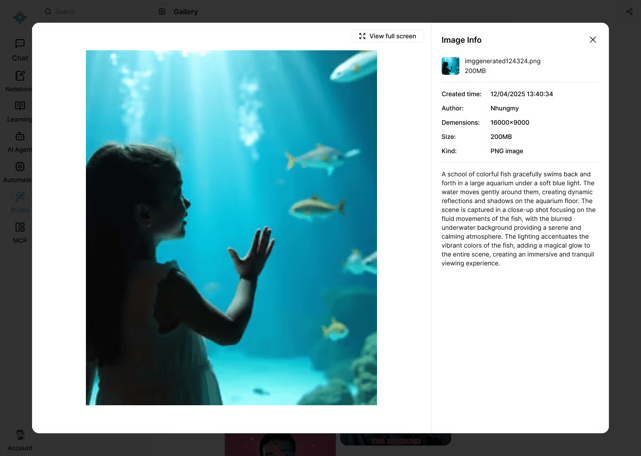Toggle sidebar panel icon beside Gallery

click(162, 12)
